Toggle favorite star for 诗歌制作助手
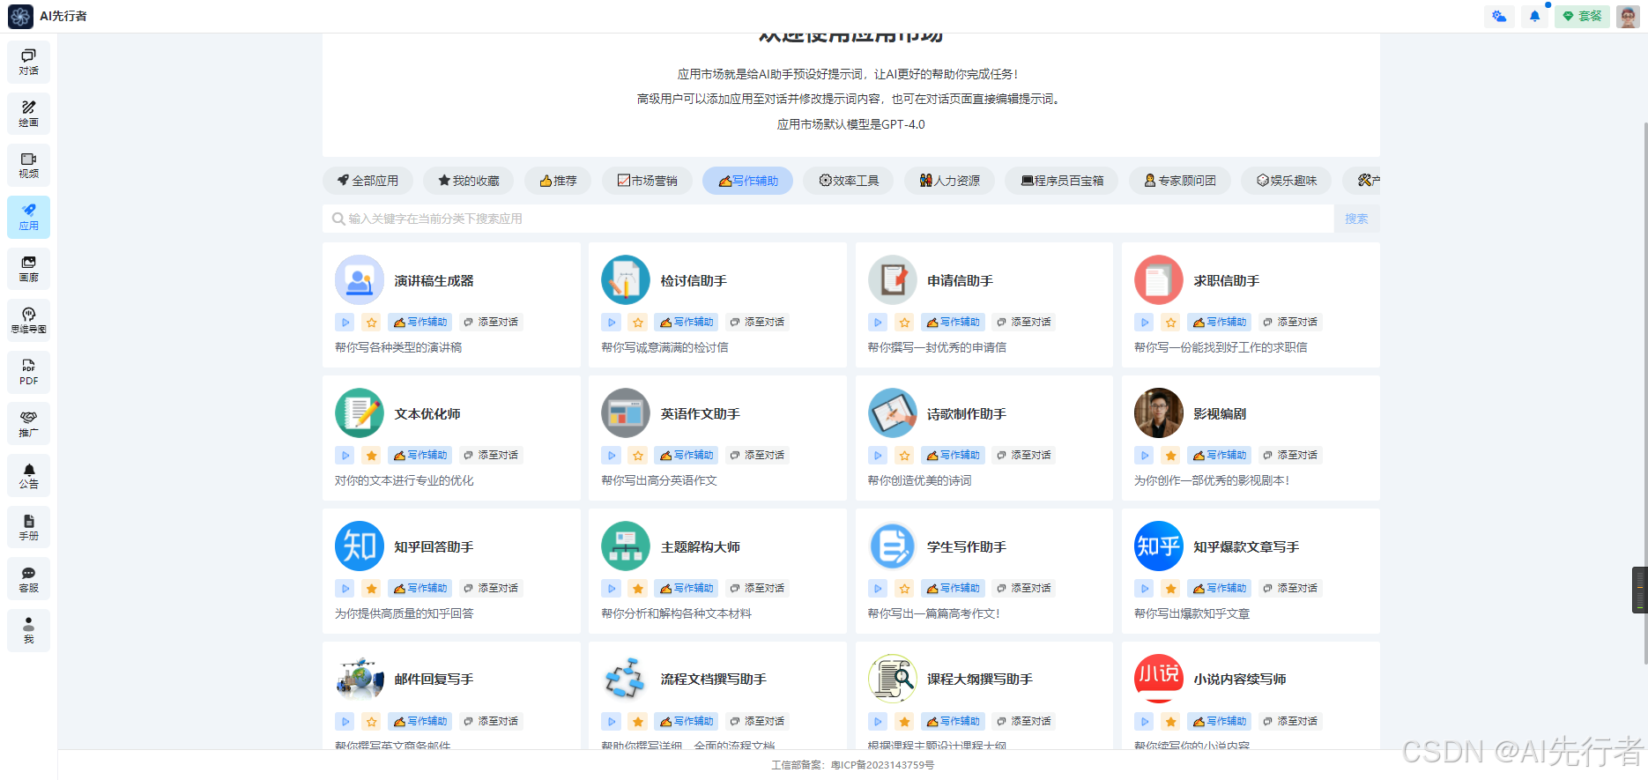Image resolution: width=1648 pixels, height=780 pixels. (904, 456)
